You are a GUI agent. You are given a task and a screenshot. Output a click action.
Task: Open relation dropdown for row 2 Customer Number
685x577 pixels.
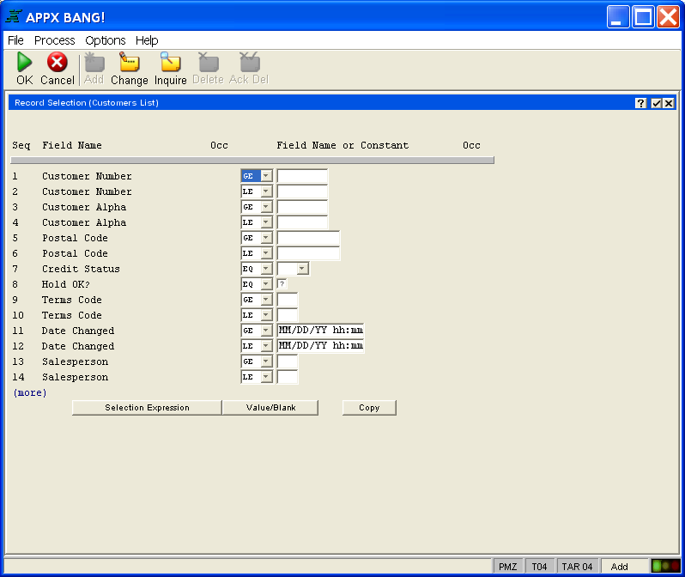coord(266,191)
